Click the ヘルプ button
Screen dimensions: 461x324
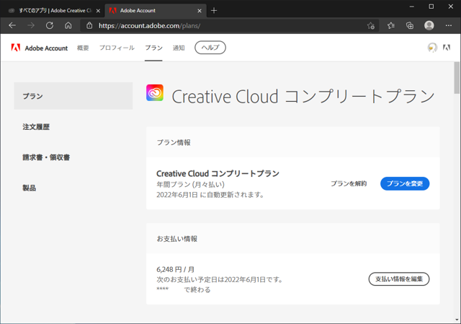(210, 48)
